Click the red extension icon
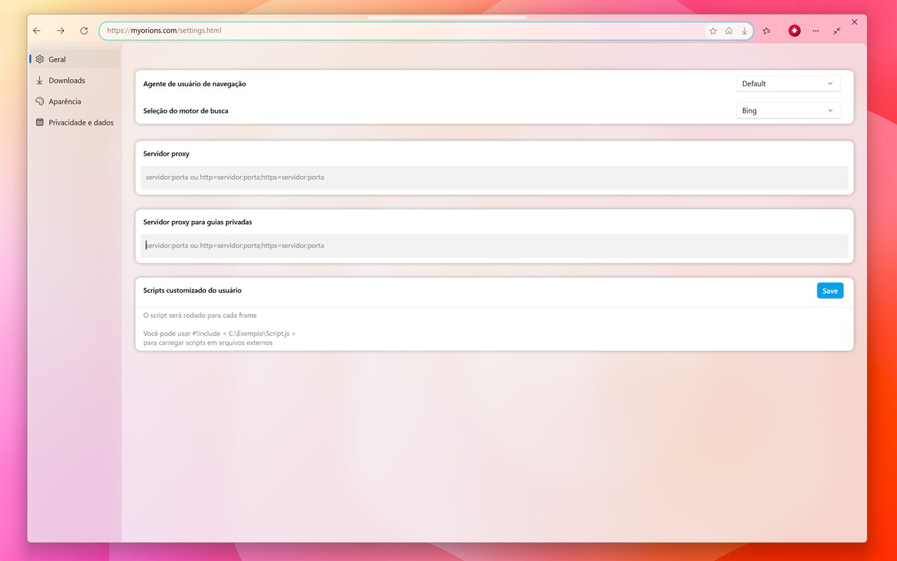Screen dimensions: 897x561 [794, 31]
